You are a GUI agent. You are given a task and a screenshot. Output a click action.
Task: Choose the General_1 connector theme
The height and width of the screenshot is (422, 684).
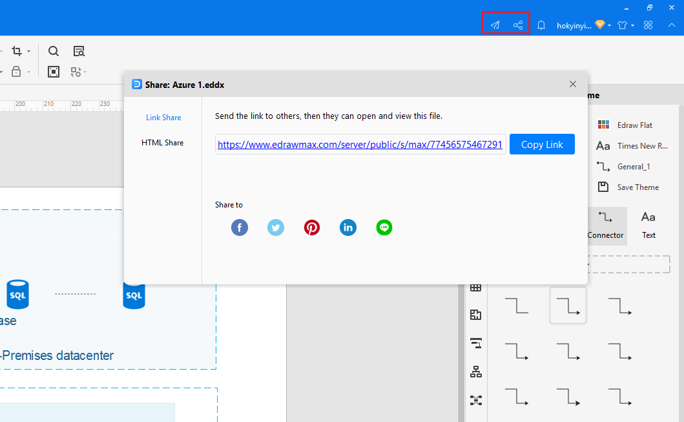[623, 166]
